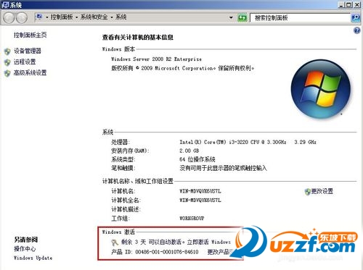Click the shield icon beside 高级系统设置

pyautogui.click(x=7, y=73)
